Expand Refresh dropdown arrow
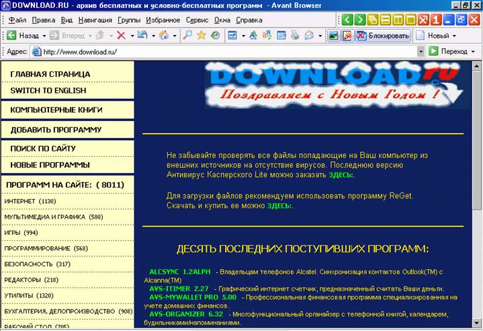 point(153,36)
